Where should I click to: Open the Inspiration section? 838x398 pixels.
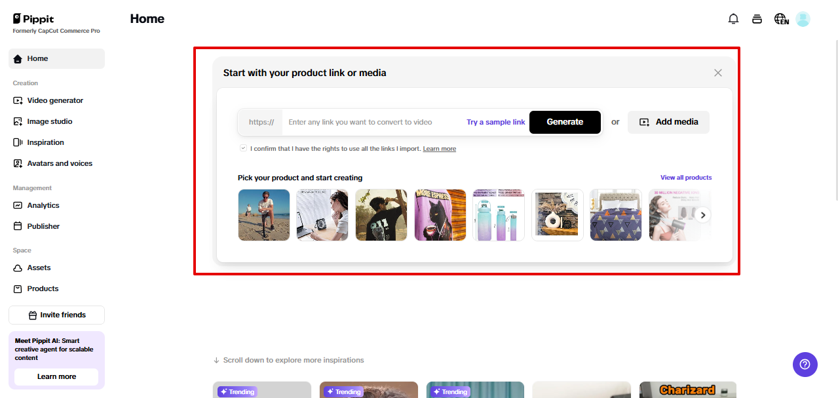[x=45, y=142]
